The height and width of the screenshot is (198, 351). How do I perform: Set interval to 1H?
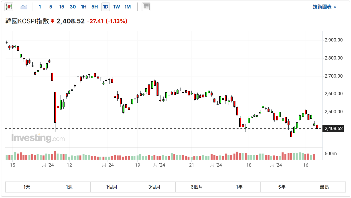pyautogui.click(x=84, y=7)
